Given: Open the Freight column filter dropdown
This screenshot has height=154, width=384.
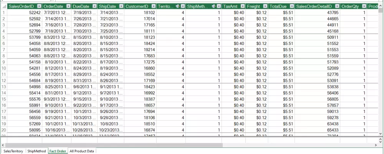Looking at the screenshot, I should pyautogui.click(x=265, y=7).
